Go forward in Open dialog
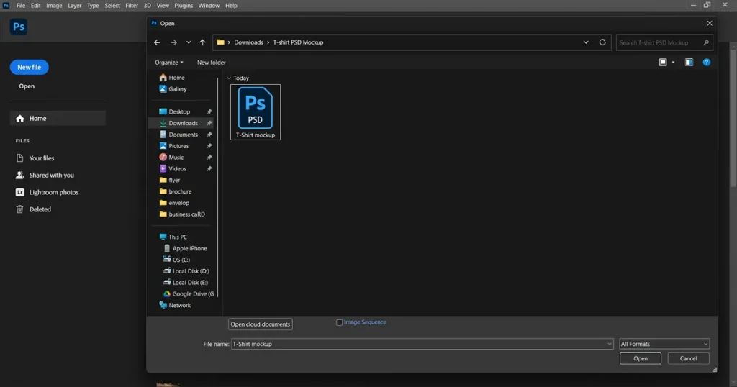 (x=174, y=42)
